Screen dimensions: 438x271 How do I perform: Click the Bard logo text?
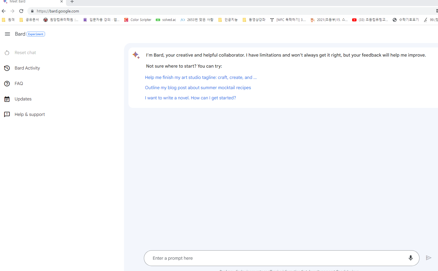click(x=20, y=34)
